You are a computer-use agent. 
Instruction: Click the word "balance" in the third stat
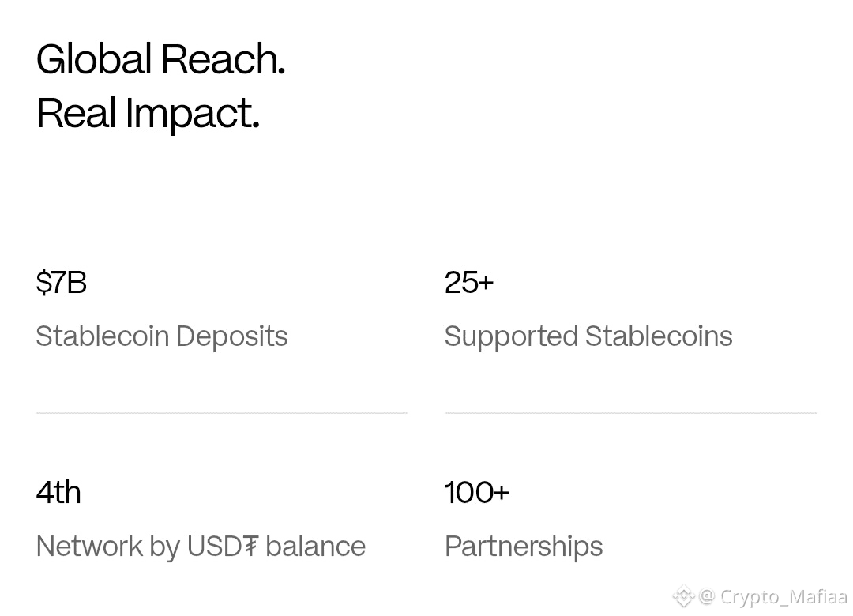click(316, 547)
